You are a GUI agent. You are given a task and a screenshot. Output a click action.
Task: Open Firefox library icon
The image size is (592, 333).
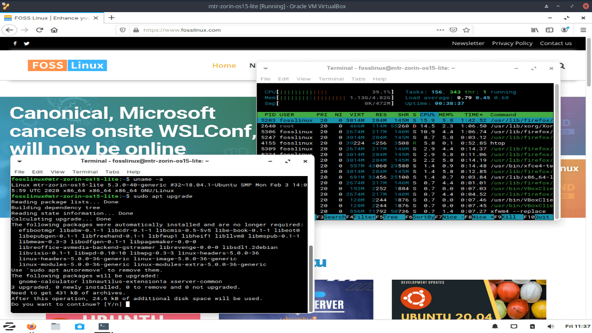click(x=535, y=30)
